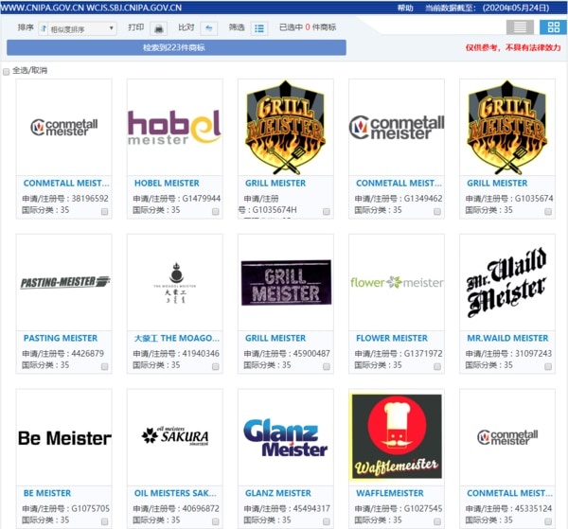
Task: Click the 已选中 0 件商标 selected count text
Action: (308, 27)
